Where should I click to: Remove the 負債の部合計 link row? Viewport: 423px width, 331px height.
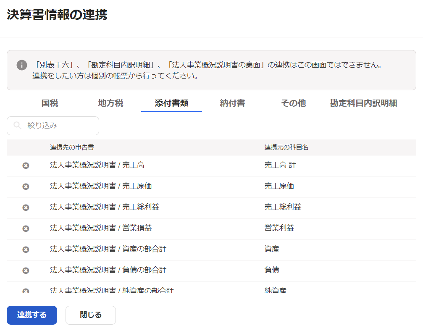26,271
